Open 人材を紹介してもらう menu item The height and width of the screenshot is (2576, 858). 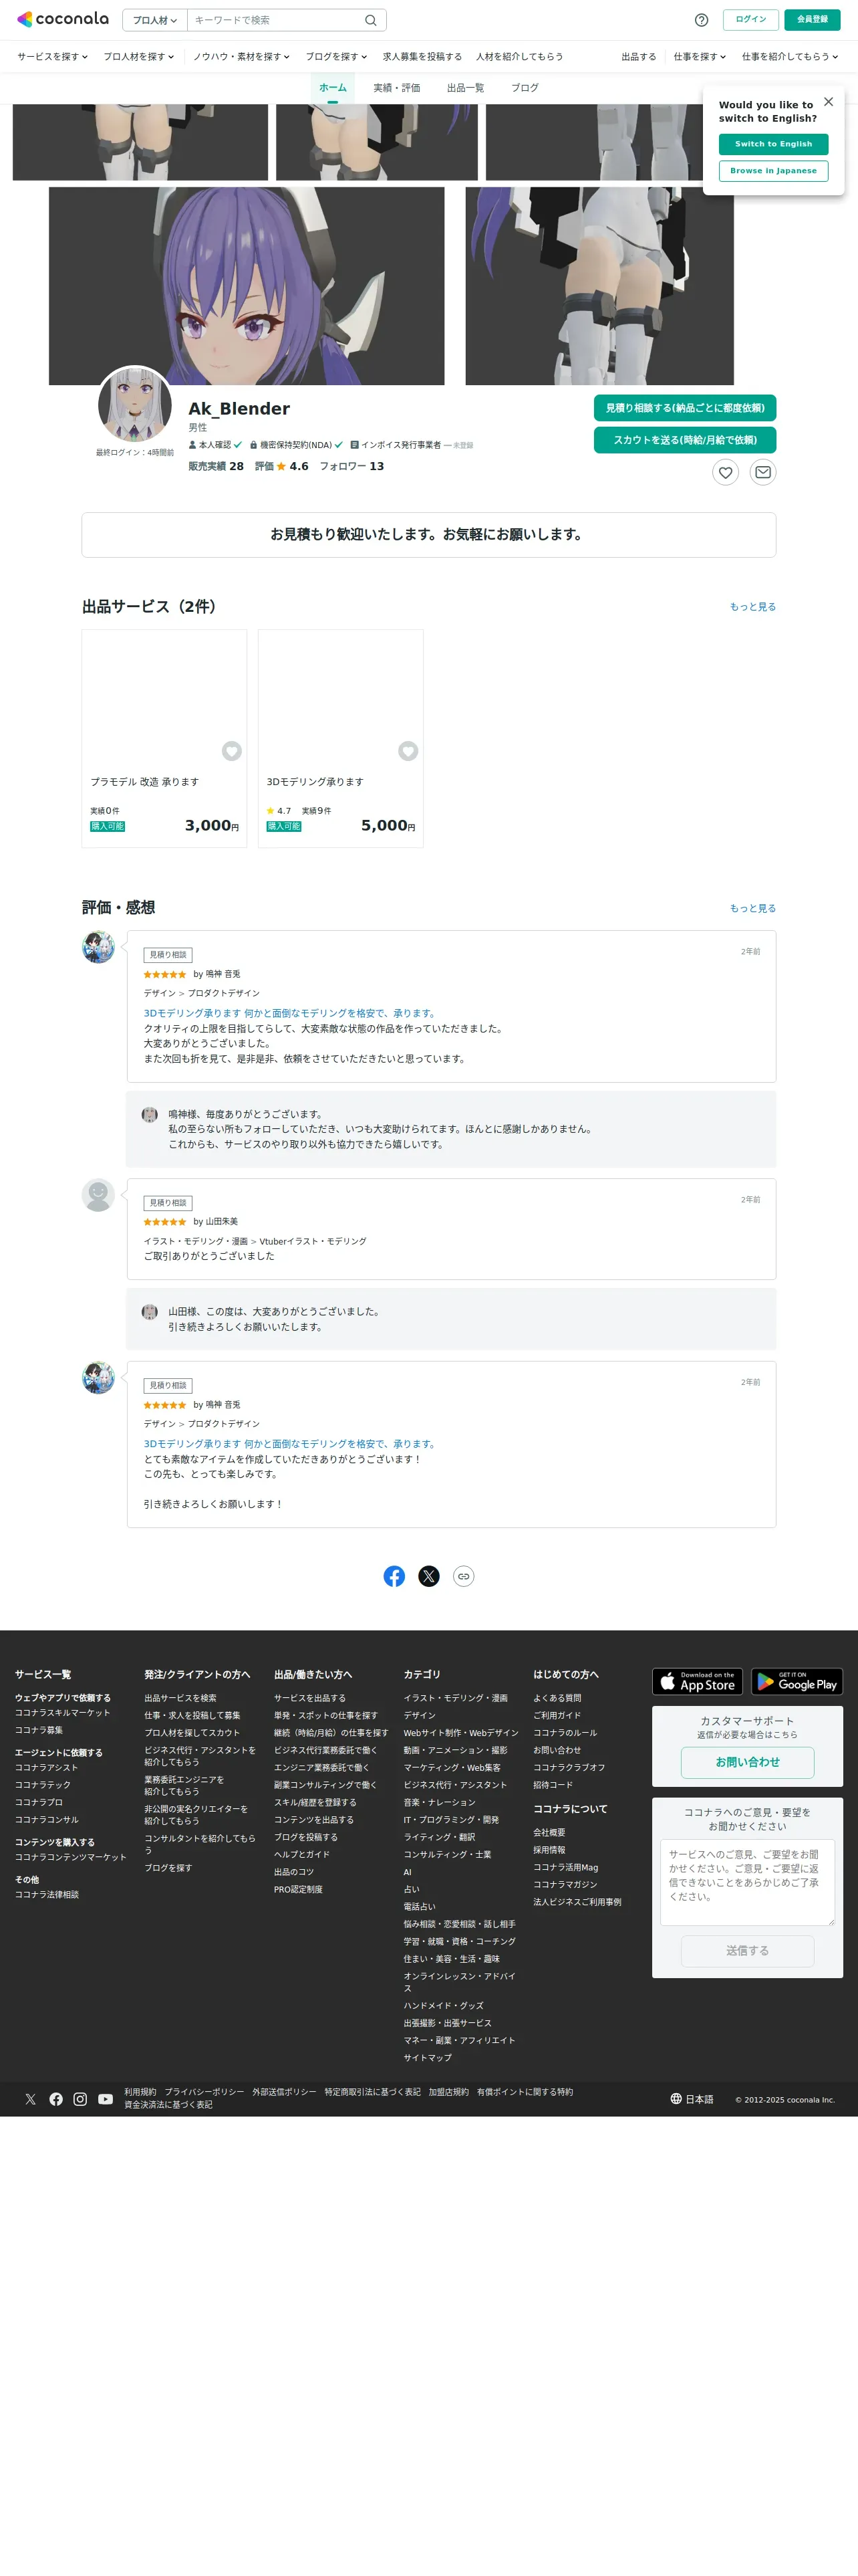pos(519,57)
